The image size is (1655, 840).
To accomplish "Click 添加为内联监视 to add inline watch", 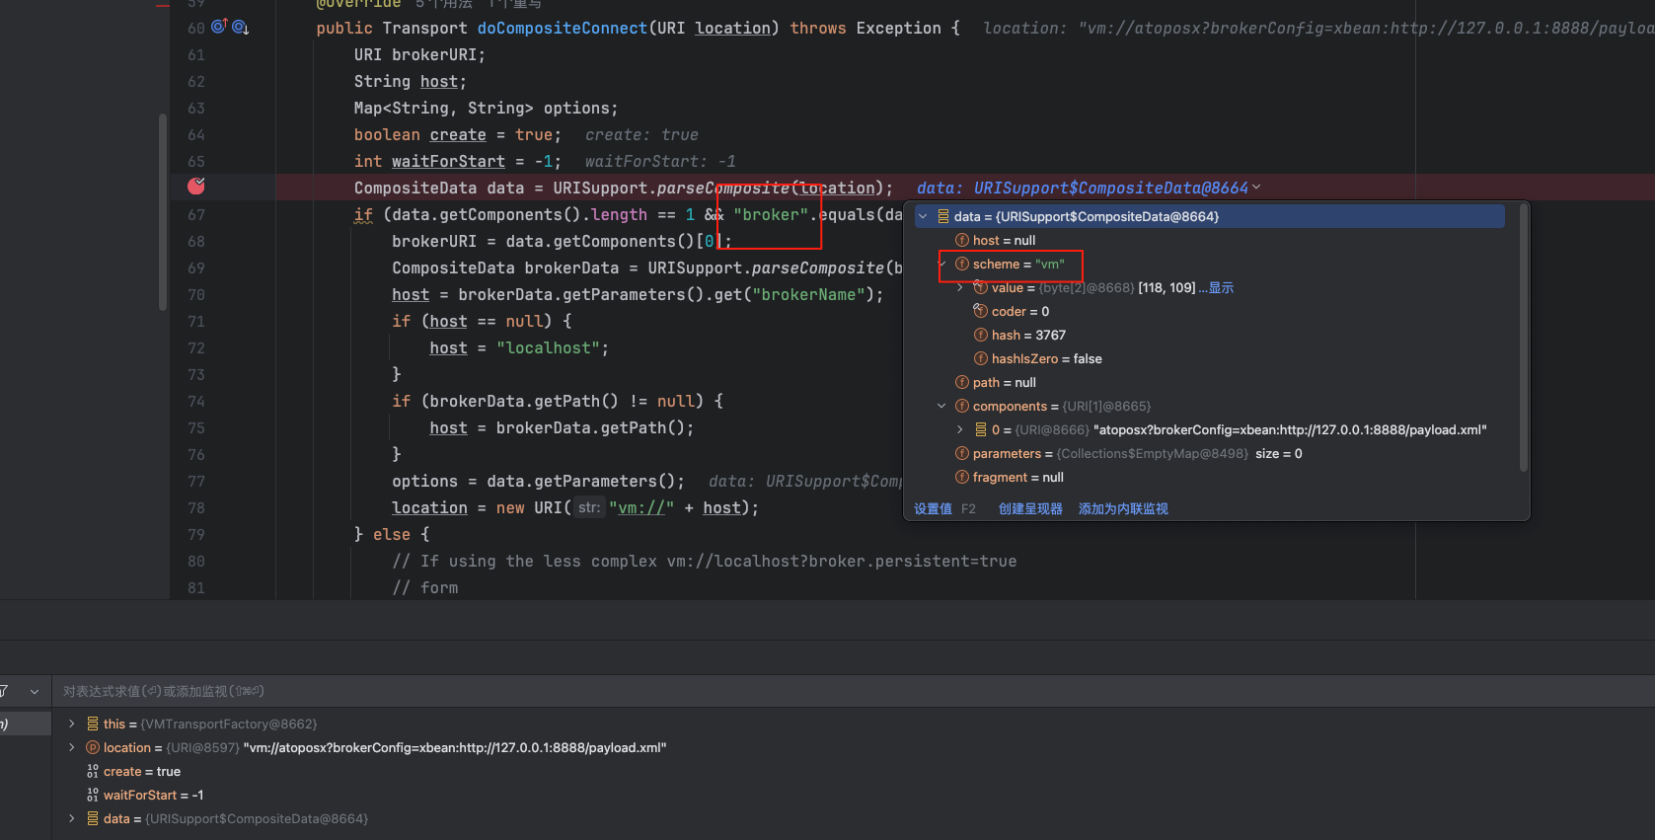I will point(1123,508).
